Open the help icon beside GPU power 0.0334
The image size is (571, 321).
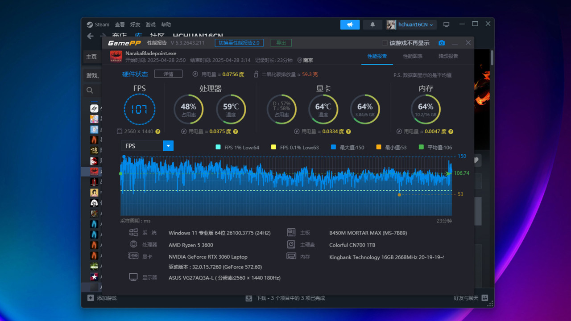click(x=348, y=132)
